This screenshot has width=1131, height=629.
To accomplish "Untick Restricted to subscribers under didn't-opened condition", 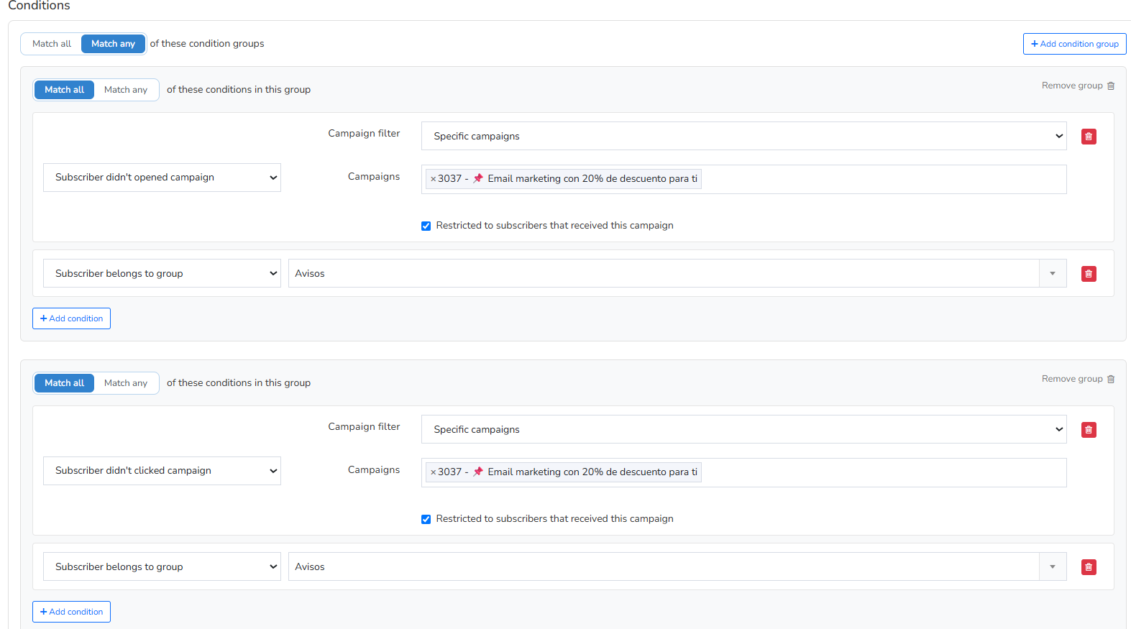I will (426, 226).
